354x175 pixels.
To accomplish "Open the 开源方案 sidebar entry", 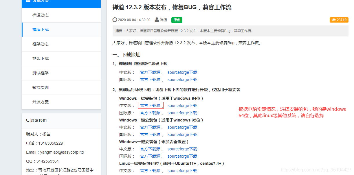I will [x=61, y=102].
